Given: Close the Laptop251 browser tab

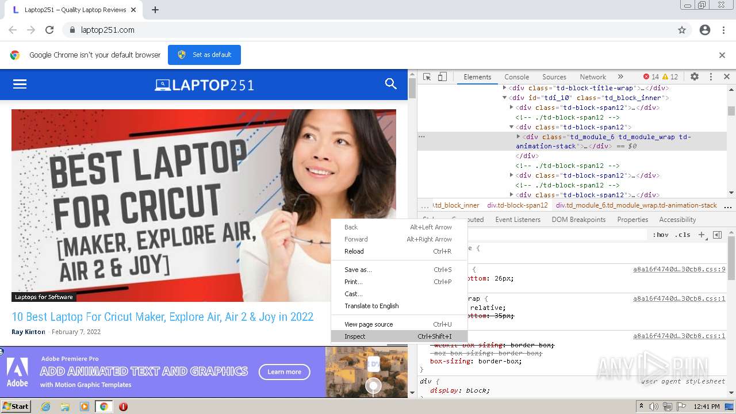Looking at the screenshot, I should (133, 10).
